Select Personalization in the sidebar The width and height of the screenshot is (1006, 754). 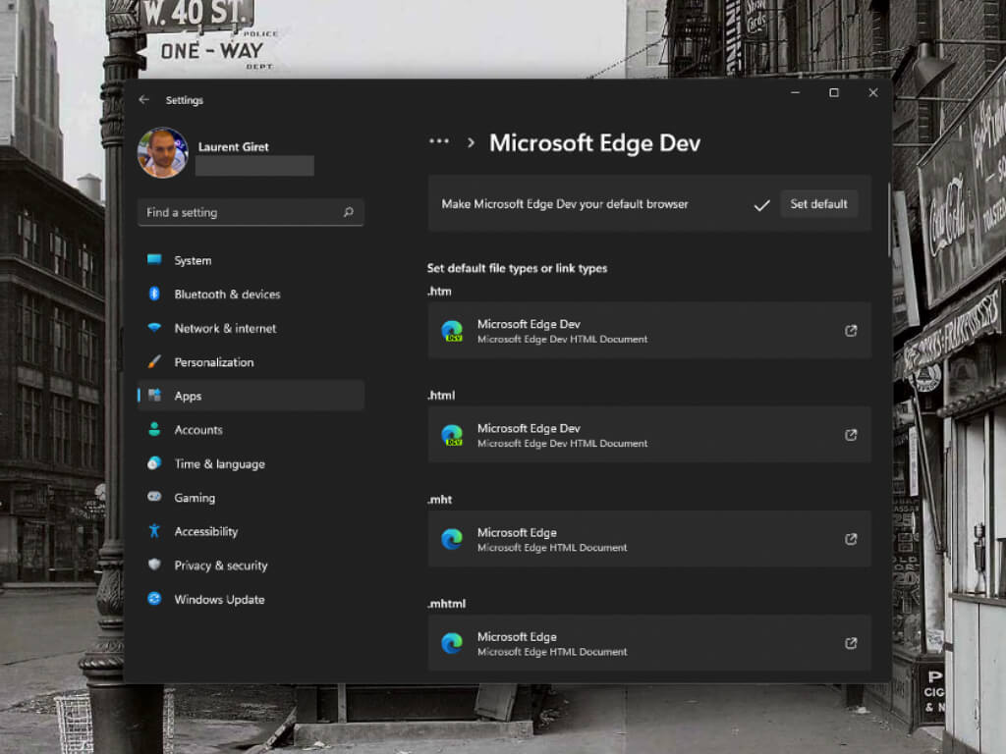tap(213, 362)
